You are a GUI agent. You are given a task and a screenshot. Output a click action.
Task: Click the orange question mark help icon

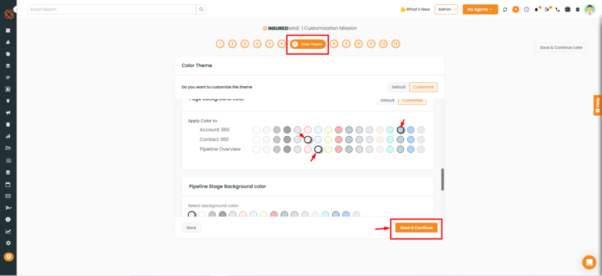tap(8, 257)
